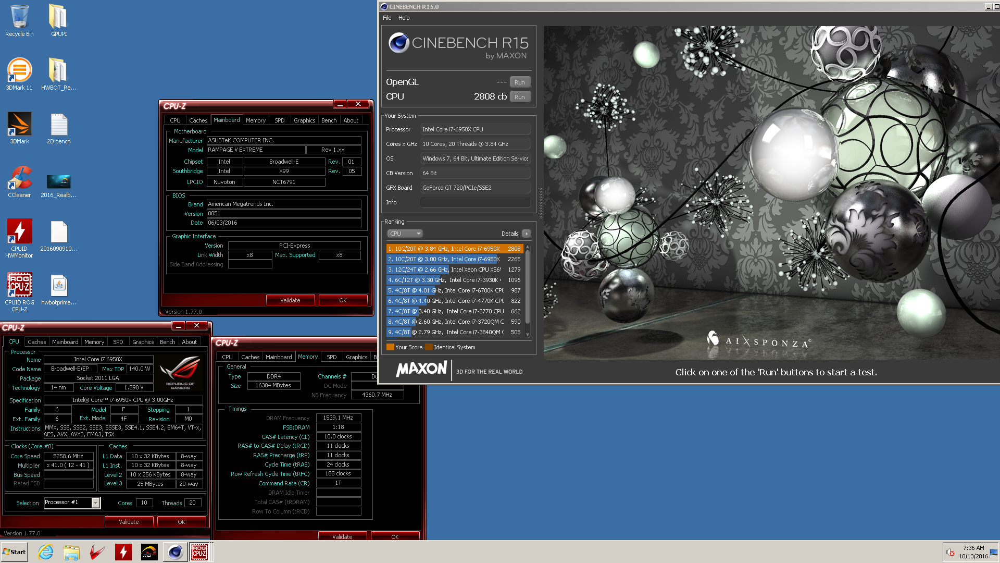Image resolution: width=1000 pixels, height=563 pixels.
Task: Open the hwbotprime... java file icon
Action: point(58,289)
